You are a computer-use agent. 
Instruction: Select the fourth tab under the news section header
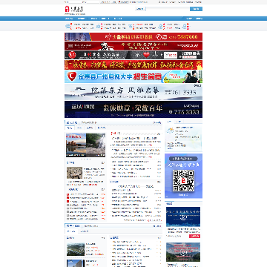[101, 128]
